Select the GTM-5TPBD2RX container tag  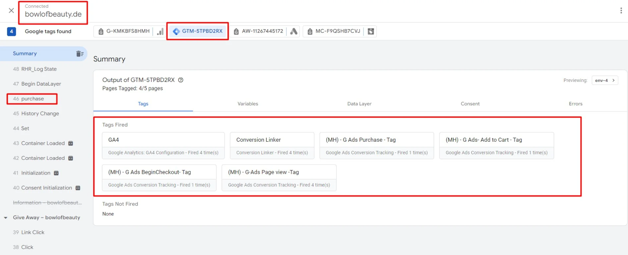(198, 31)
